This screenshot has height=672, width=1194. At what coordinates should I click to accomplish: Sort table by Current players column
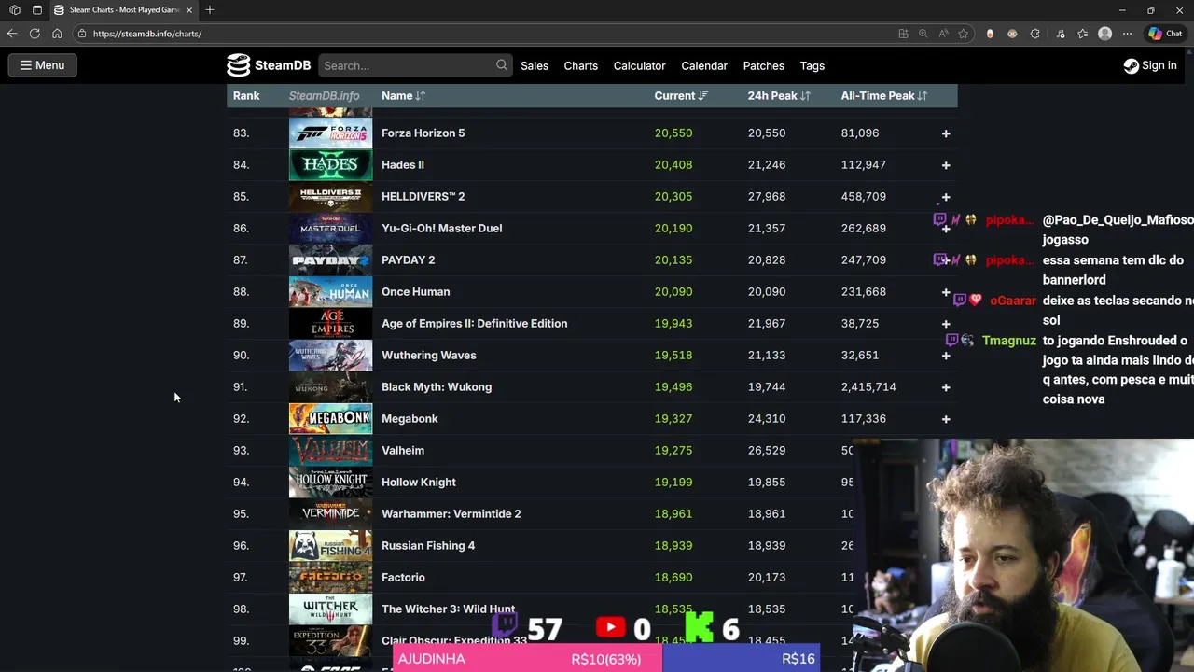[681, 95]
